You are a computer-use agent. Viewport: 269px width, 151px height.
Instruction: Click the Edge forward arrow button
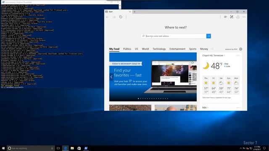(x=114, y=17)
